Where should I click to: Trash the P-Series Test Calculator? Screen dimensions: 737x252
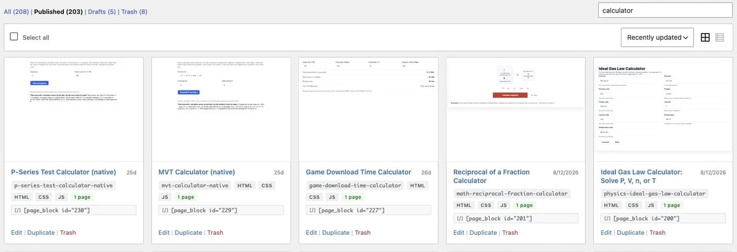pos(68,233)
